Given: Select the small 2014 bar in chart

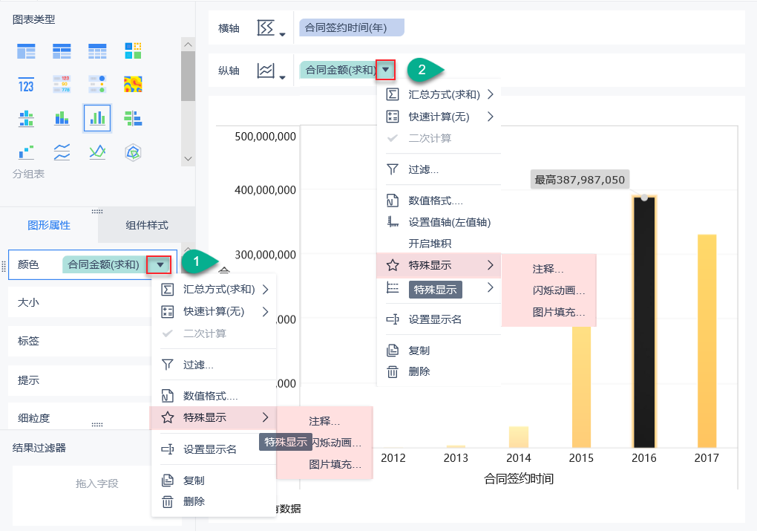Looking at the screenshot, I should point(519,437).
